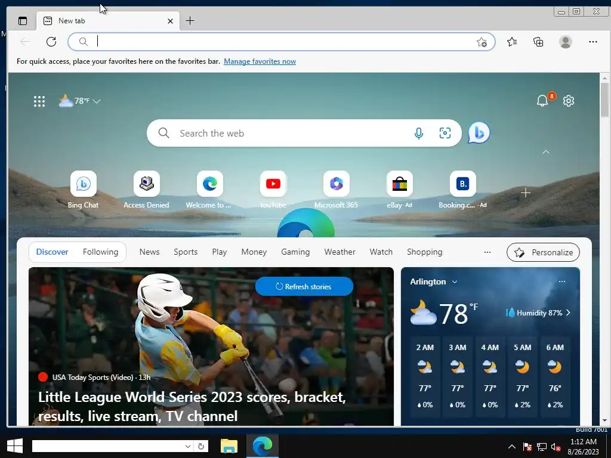
Task: Add a new quick link site
Action: (525, 193)
